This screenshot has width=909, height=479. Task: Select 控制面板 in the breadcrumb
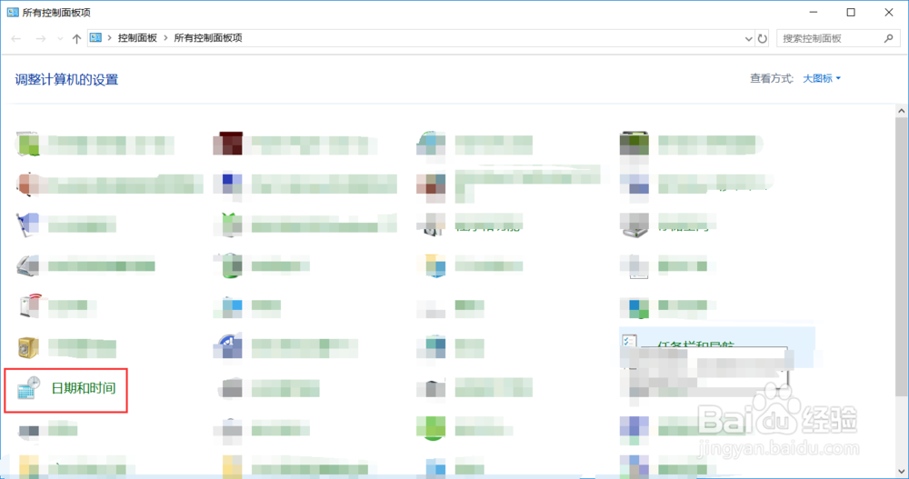pyautogui.click(x=137, y=37)
